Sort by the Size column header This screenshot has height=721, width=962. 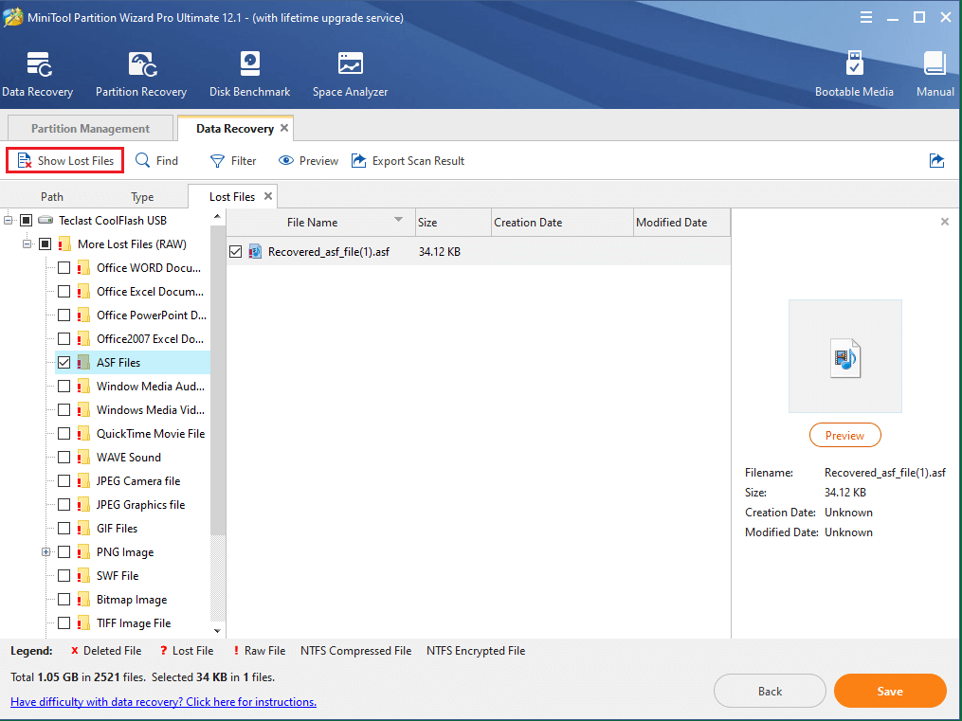(453, 222)
